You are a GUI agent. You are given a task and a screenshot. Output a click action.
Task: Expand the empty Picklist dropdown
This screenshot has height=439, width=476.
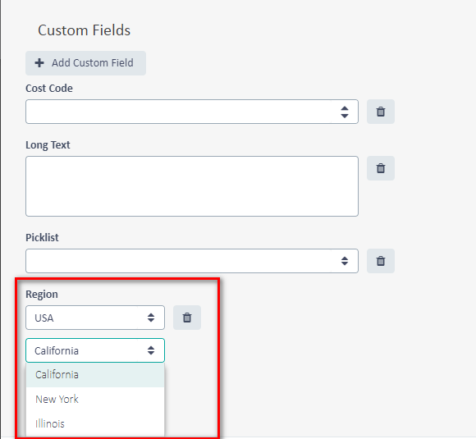tap(192, 261)
